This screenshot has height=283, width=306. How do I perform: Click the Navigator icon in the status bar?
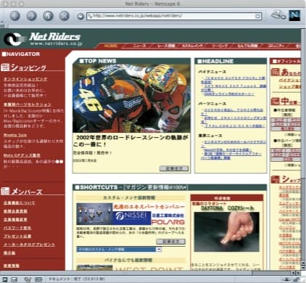(x=5, y=279)
